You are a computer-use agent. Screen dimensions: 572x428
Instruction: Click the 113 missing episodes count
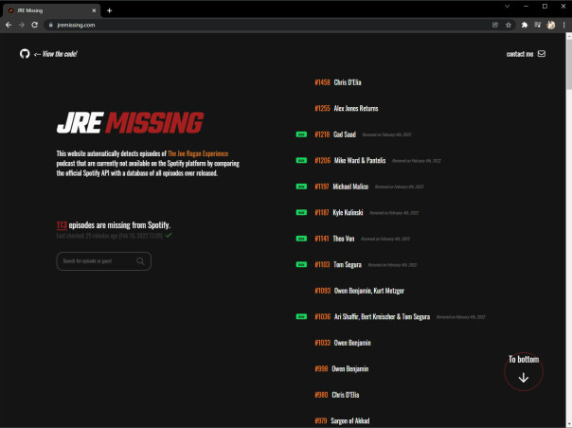(x=62, y=225)
